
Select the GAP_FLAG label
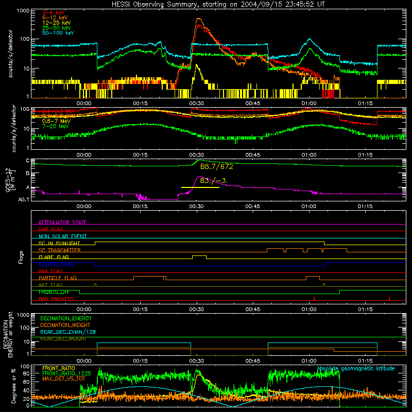point(50,229)
